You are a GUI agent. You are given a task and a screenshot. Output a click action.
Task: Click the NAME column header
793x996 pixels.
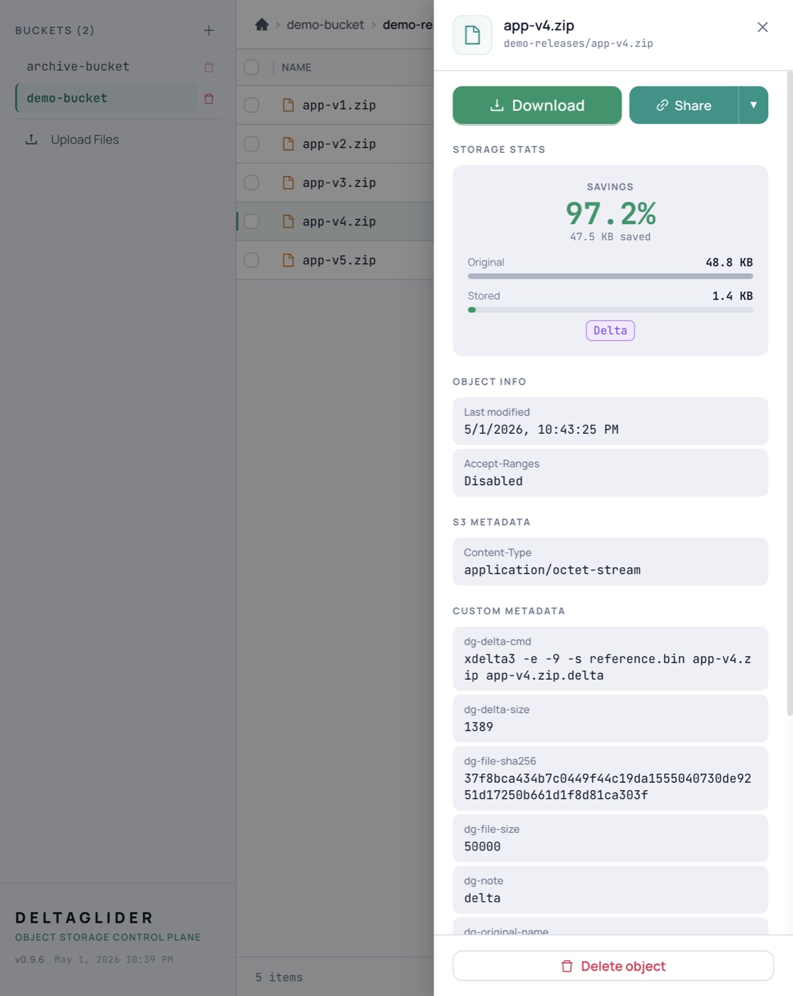(x=297, y=67)
